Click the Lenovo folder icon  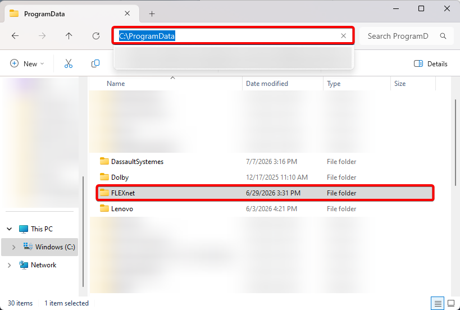click(104, 208)
